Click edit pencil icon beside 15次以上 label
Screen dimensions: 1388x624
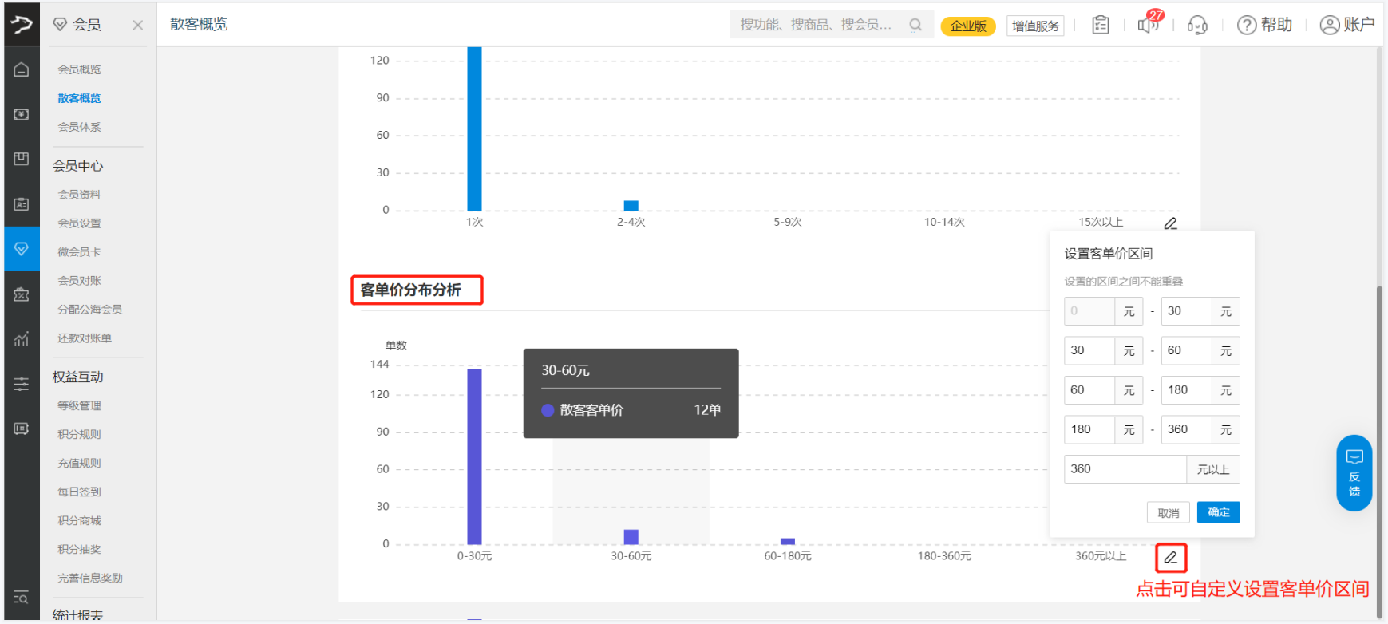(1170, 223)
